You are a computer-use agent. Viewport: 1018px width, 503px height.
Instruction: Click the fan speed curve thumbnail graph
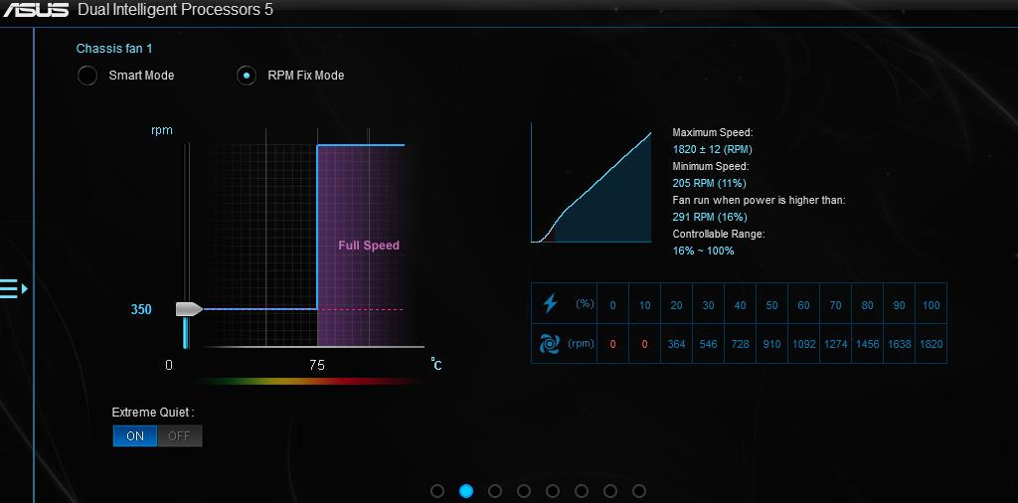(x=591, y=182)
